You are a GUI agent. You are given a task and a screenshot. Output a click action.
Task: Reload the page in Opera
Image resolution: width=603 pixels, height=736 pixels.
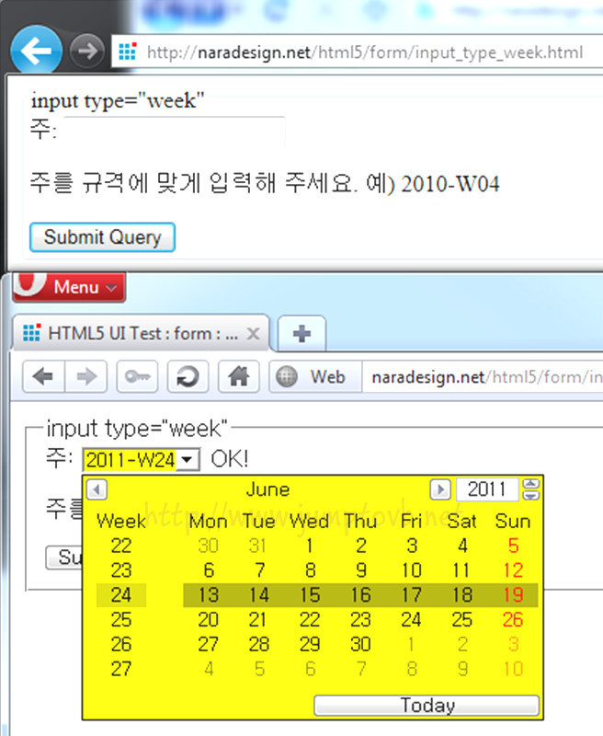(188, 376)
